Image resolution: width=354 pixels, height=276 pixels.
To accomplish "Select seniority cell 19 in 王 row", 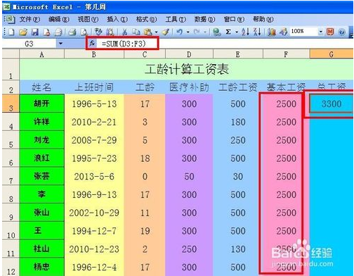I will (x=145, y=231).
